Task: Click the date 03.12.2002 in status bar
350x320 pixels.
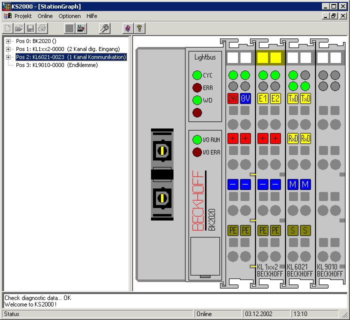Action: tap(266, 314)
